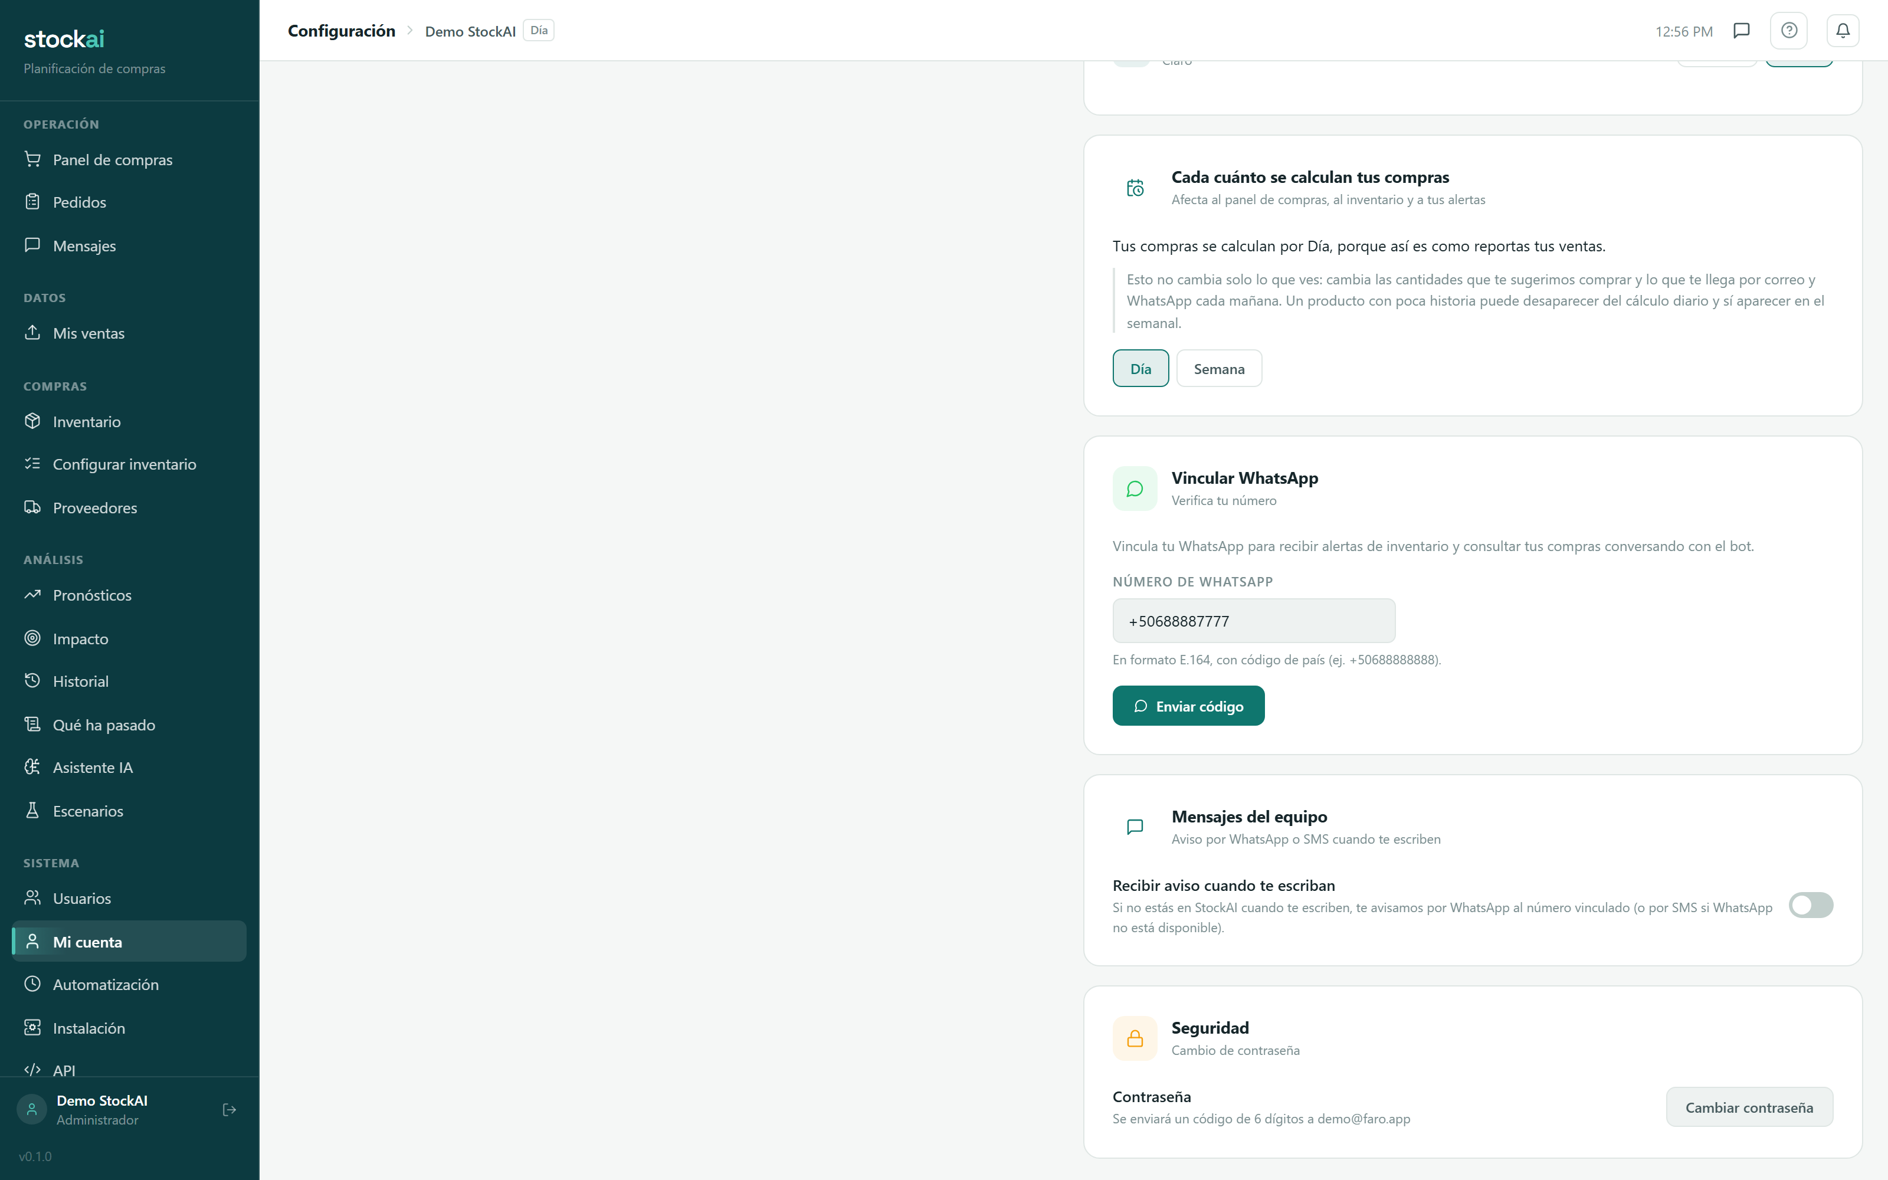
Task: Open messages from the top bar chat icon
Action: 1741,31
